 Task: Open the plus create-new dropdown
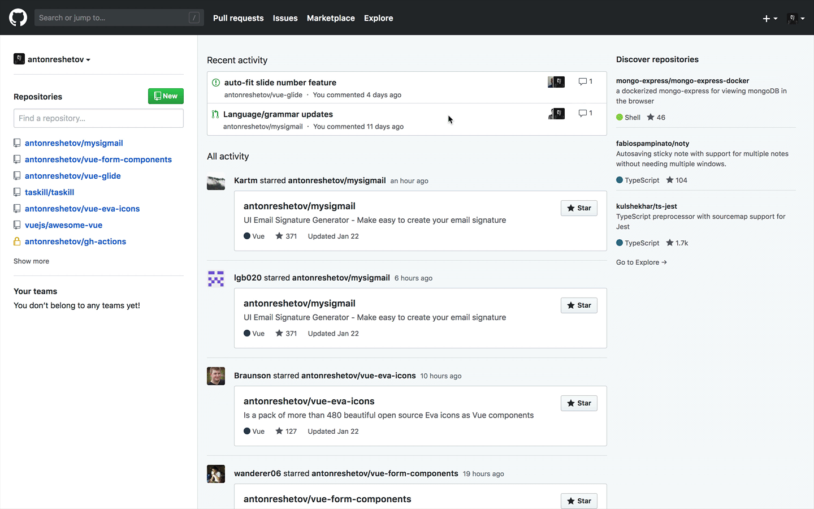(x=770, y=18)
